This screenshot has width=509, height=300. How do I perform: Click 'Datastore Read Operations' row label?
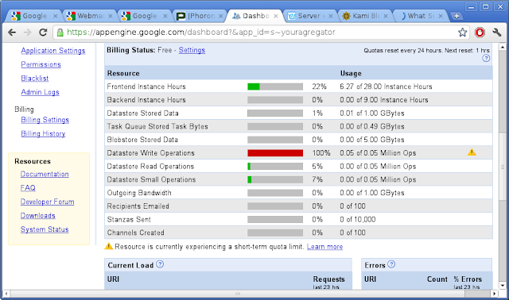click(150, 166)
